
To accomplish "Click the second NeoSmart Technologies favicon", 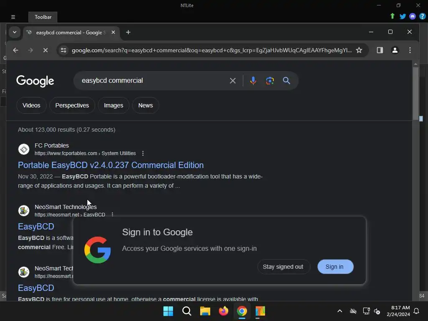I will point(24,272).
